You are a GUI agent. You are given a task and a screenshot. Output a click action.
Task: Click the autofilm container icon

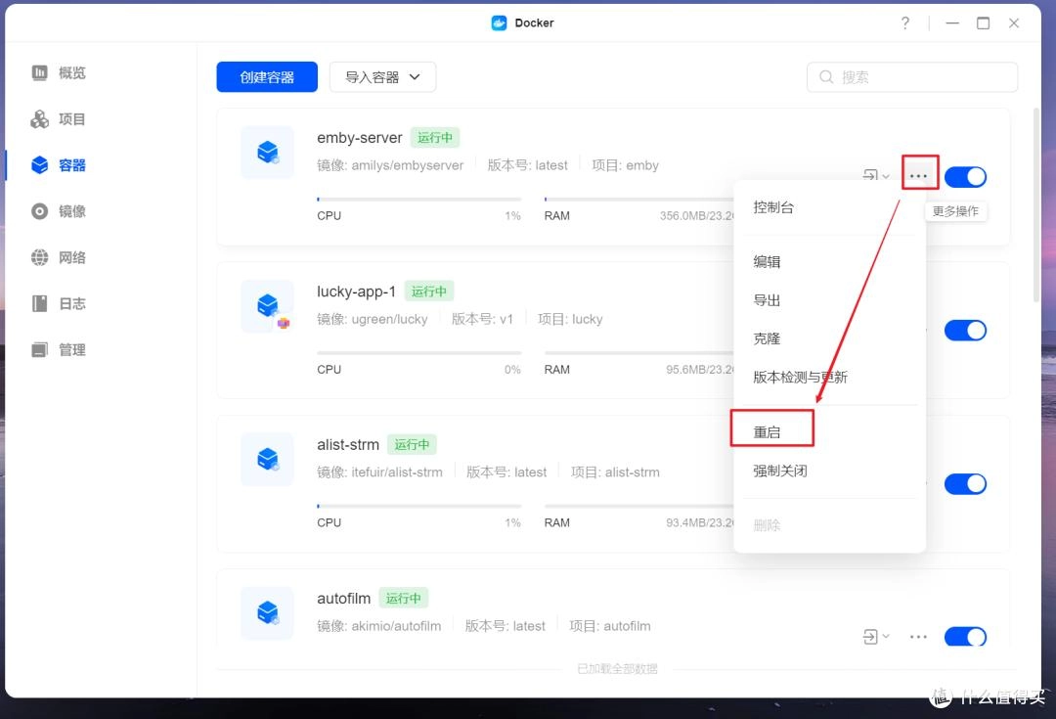click(267, 612)
